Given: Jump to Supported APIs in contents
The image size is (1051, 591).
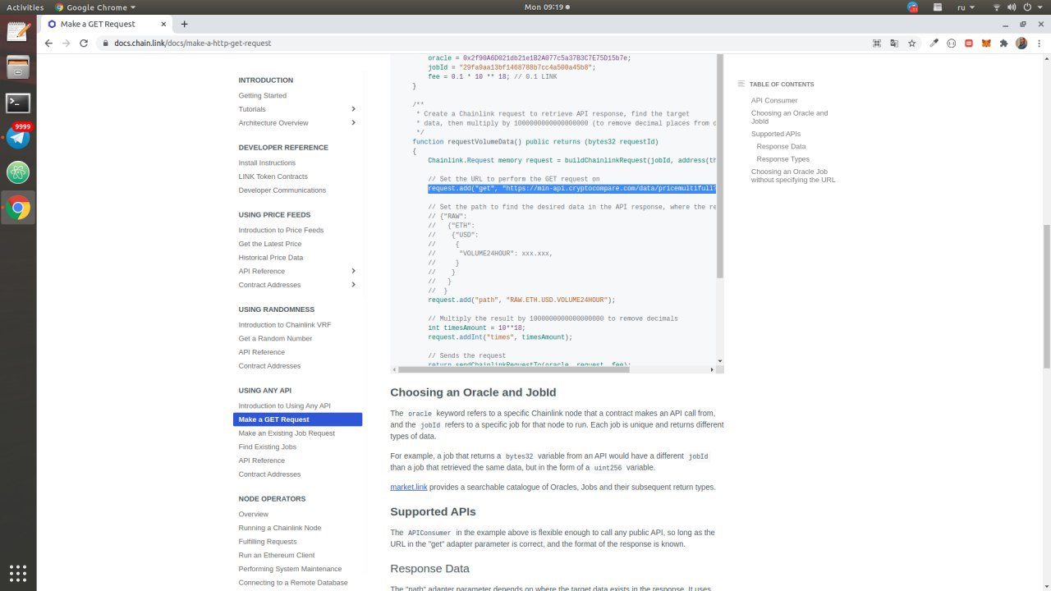Looking at the screenshot, I should click(776, 134).
